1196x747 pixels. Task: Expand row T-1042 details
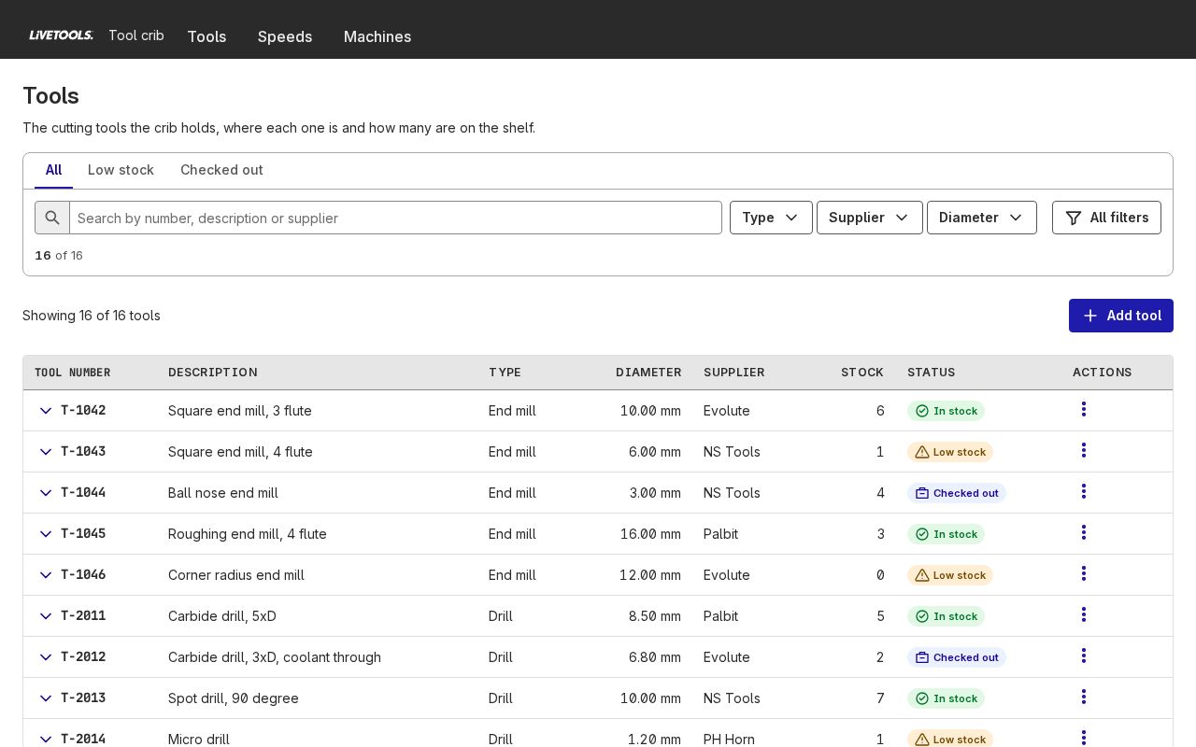46,411
